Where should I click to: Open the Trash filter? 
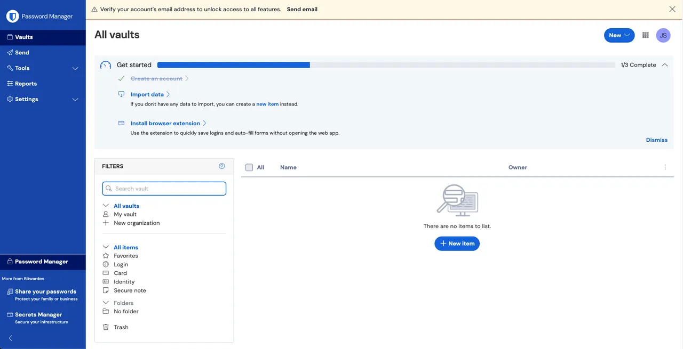click(121, 327)
